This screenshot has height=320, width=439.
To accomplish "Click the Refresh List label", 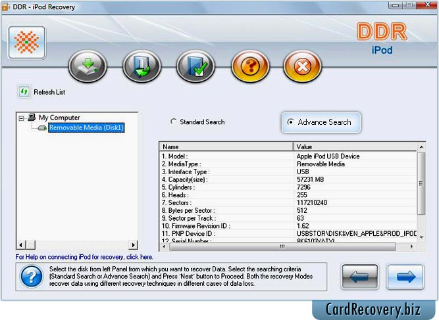I will [49, 92].
